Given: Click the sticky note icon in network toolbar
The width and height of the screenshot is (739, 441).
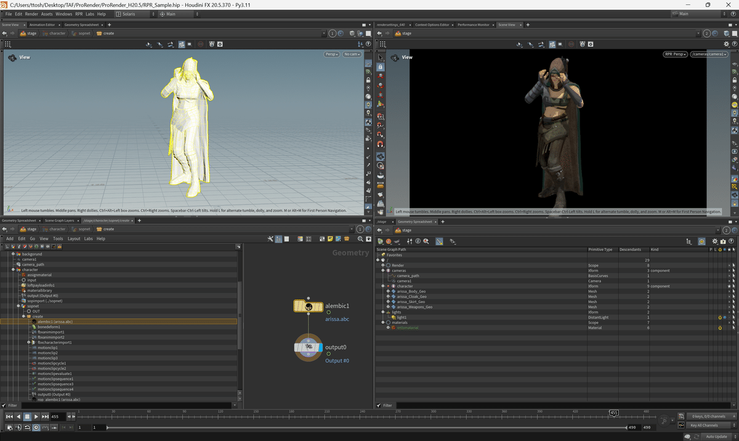Looking at the screenshot, I should point(330,239).
